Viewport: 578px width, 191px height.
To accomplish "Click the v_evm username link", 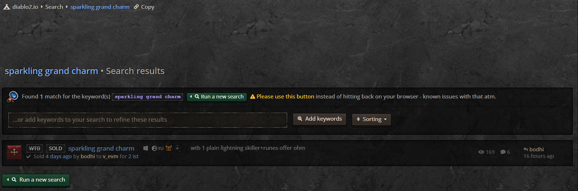I will (110, 156).
